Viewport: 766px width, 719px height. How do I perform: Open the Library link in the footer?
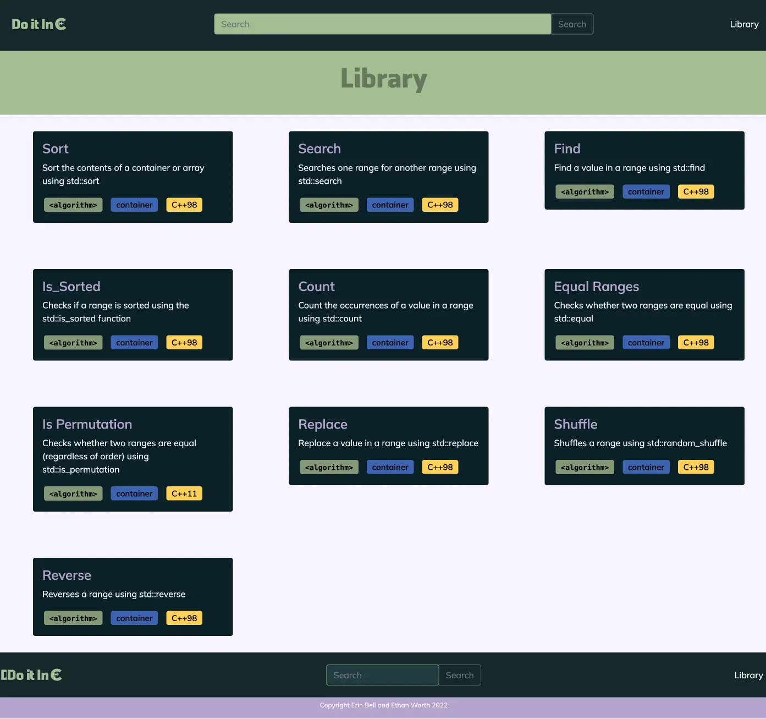[x=748, y=675]
